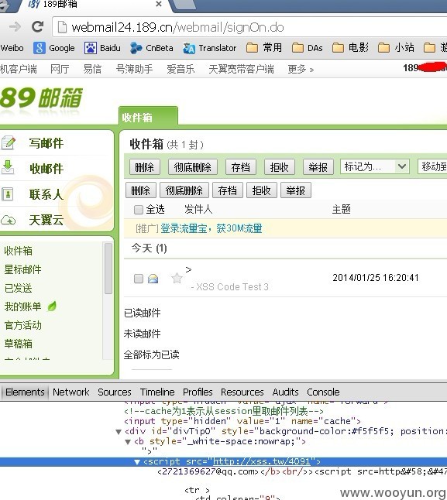Collapse the script src node triangle

[137, 462]
